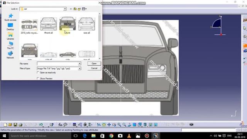The width and height of the screenshot is (247, 139).
Task: Click the Open button
Action: pyautogui.click(x=94, y=63)
